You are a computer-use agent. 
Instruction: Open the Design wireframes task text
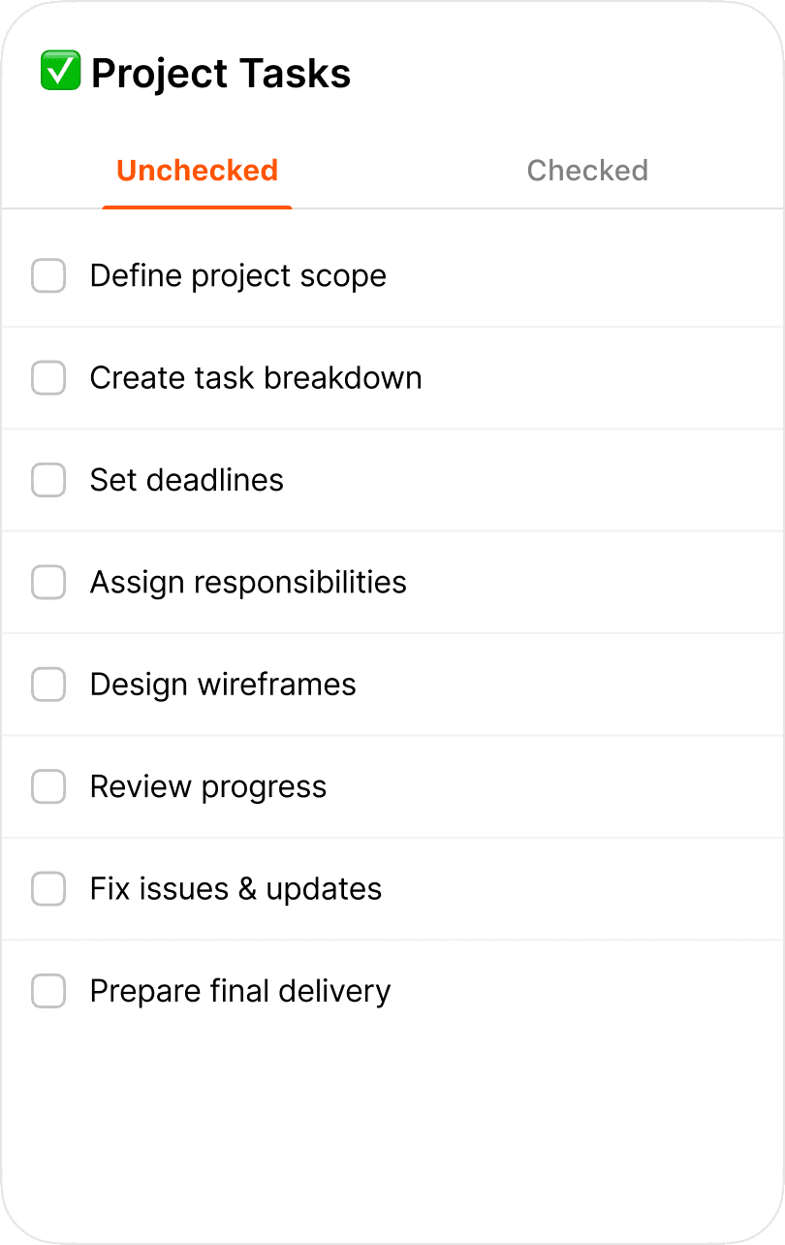[x=223, y=685]
